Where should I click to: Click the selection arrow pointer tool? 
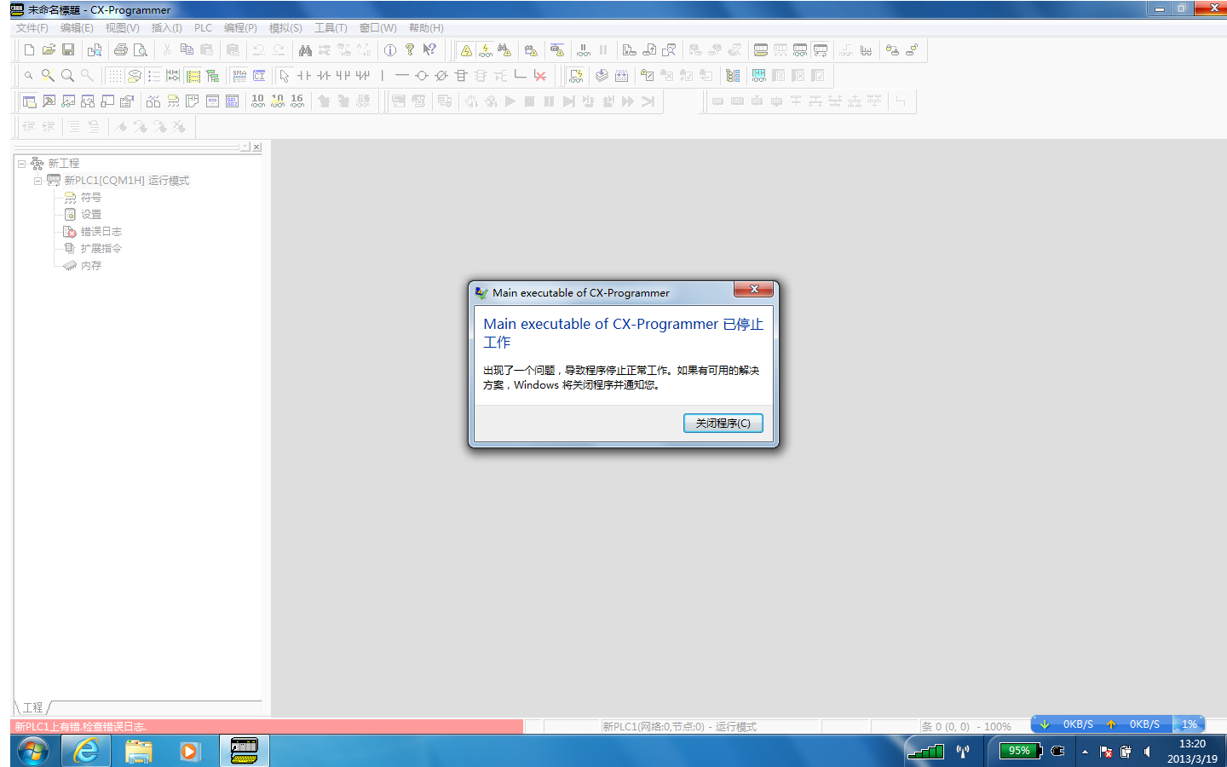(285, 76)
